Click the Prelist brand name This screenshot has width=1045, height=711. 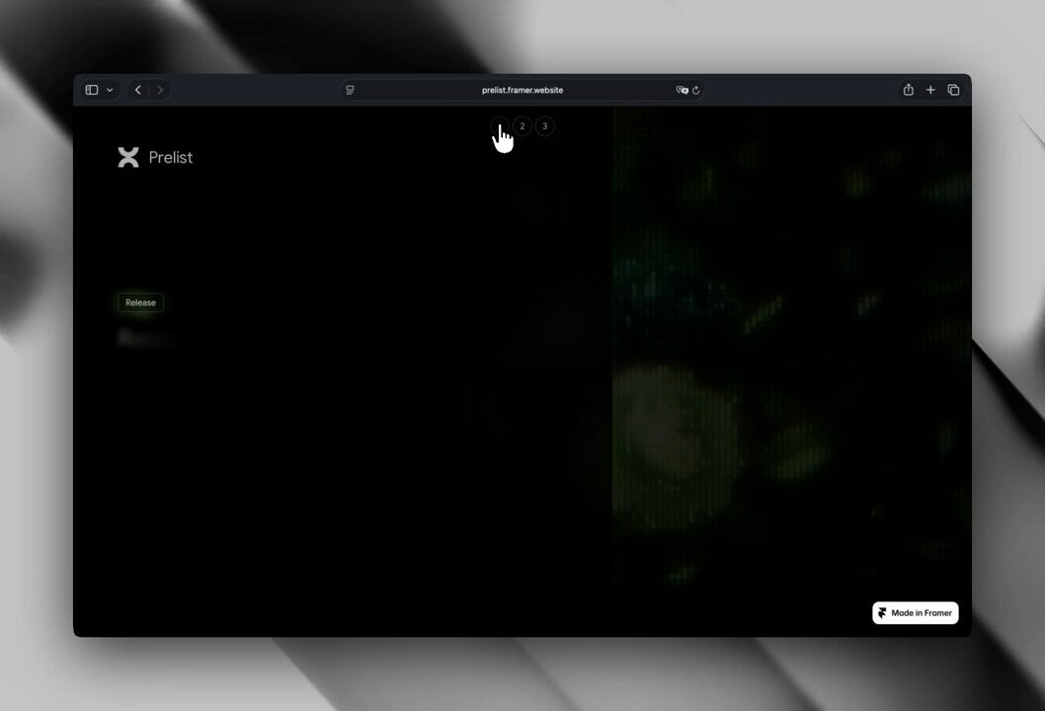[171, 157]
